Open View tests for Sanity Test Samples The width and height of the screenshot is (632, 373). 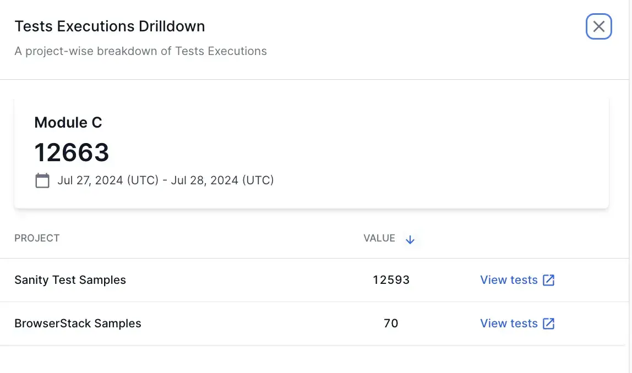[509, 280]
